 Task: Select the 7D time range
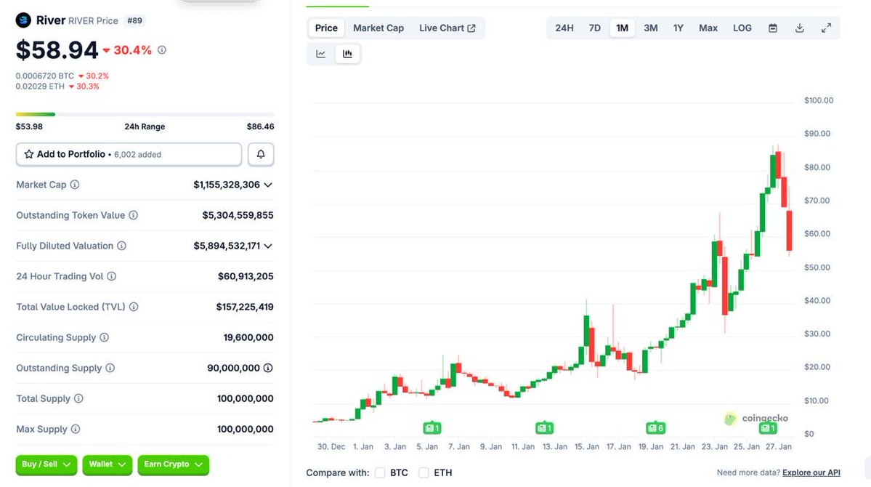(x=594, y=28)
